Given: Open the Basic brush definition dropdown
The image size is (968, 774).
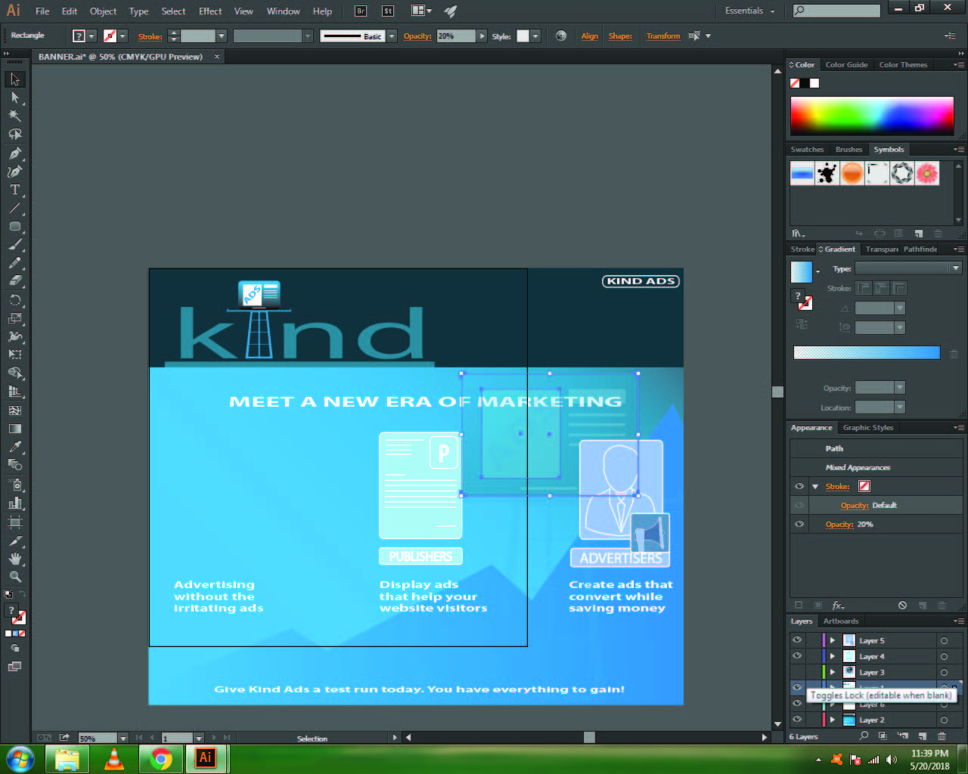Looking at the screenshot, I should tap(392, 36).
